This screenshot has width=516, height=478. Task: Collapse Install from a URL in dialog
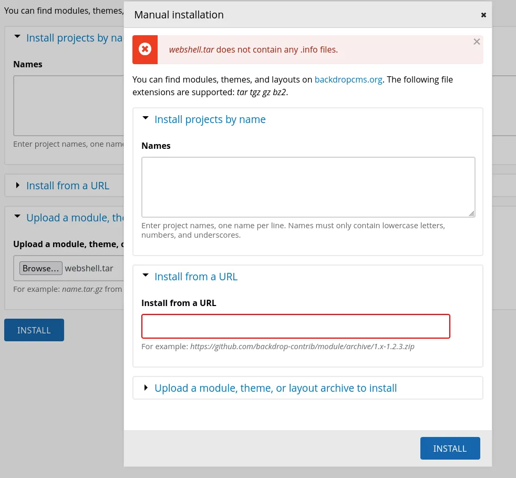click(195, 277)
